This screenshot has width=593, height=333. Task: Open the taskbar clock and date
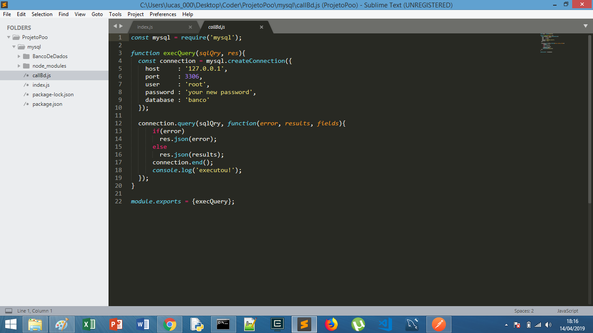573,324
